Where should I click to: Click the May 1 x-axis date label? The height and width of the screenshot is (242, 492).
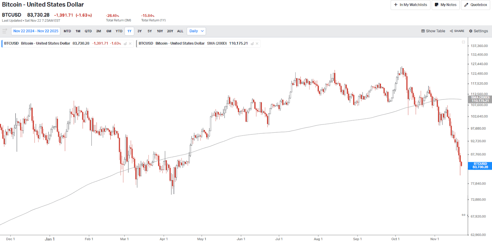(x=201, y=239)
